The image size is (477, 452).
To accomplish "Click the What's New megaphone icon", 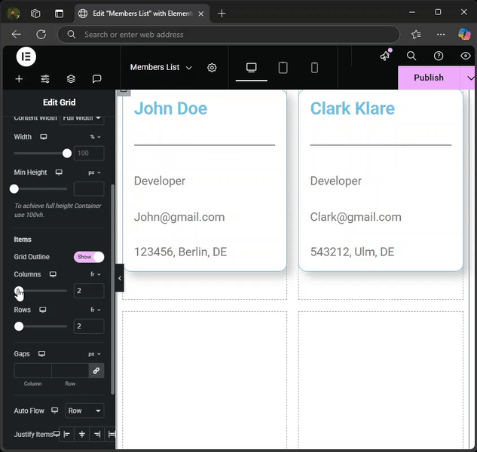I will click(x=385, y=56).
